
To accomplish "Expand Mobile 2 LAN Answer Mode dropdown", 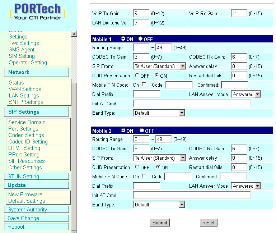I will coord(246,186).
